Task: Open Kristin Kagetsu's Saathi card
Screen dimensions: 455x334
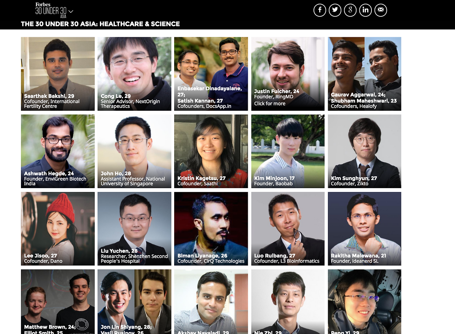Action: tap(211, 151)
